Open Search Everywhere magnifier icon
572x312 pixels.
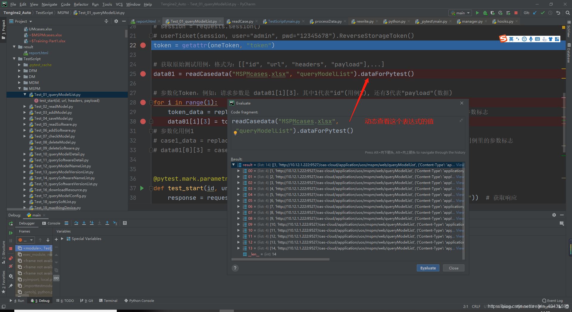coord(568,13)
